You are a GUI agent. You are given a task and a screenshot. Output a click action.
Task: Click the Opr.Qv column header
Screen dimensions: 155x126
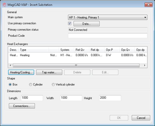tap(127, 50)
